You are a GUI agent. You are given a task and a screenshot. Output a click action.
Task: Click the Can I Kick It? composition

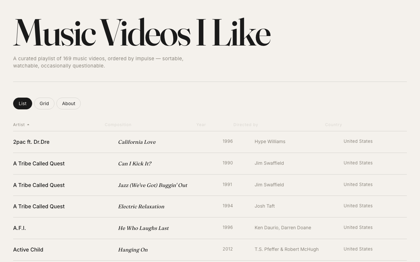tap(135, 163)
